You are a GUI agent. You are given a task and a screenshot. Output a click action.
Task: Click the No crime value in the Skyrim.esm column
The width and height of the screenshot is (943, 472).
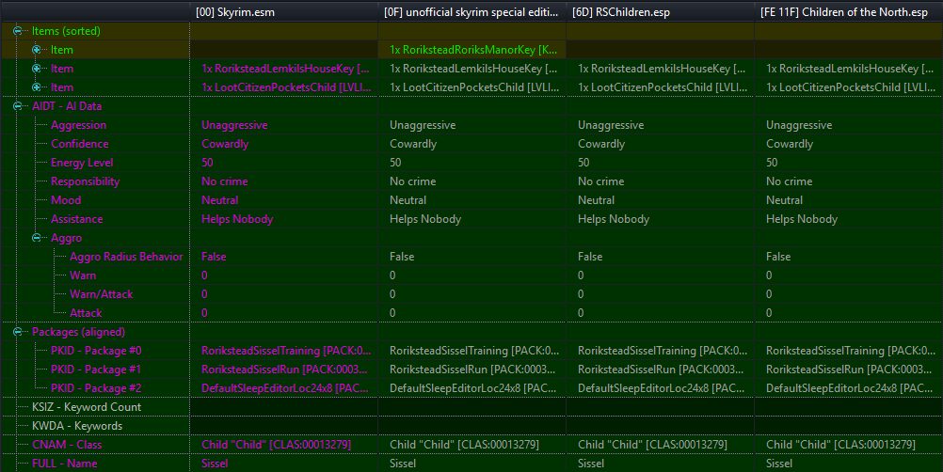[224, 181]
